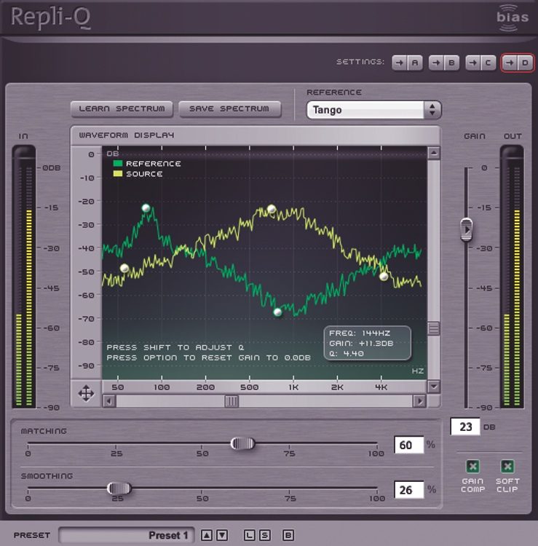The width and height of the screenshot is (538, 546).
Task: Click the pan/move arrows icon below the waveform
Action: coord(86,394)
